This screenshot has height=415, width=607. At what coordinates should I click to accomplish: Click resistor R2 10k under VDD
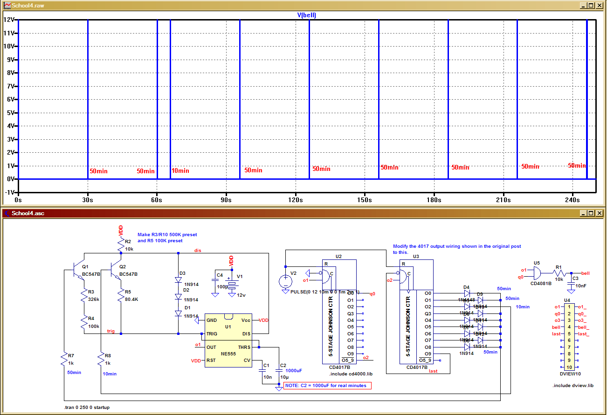pyautogui.click(x=120, y=245)
